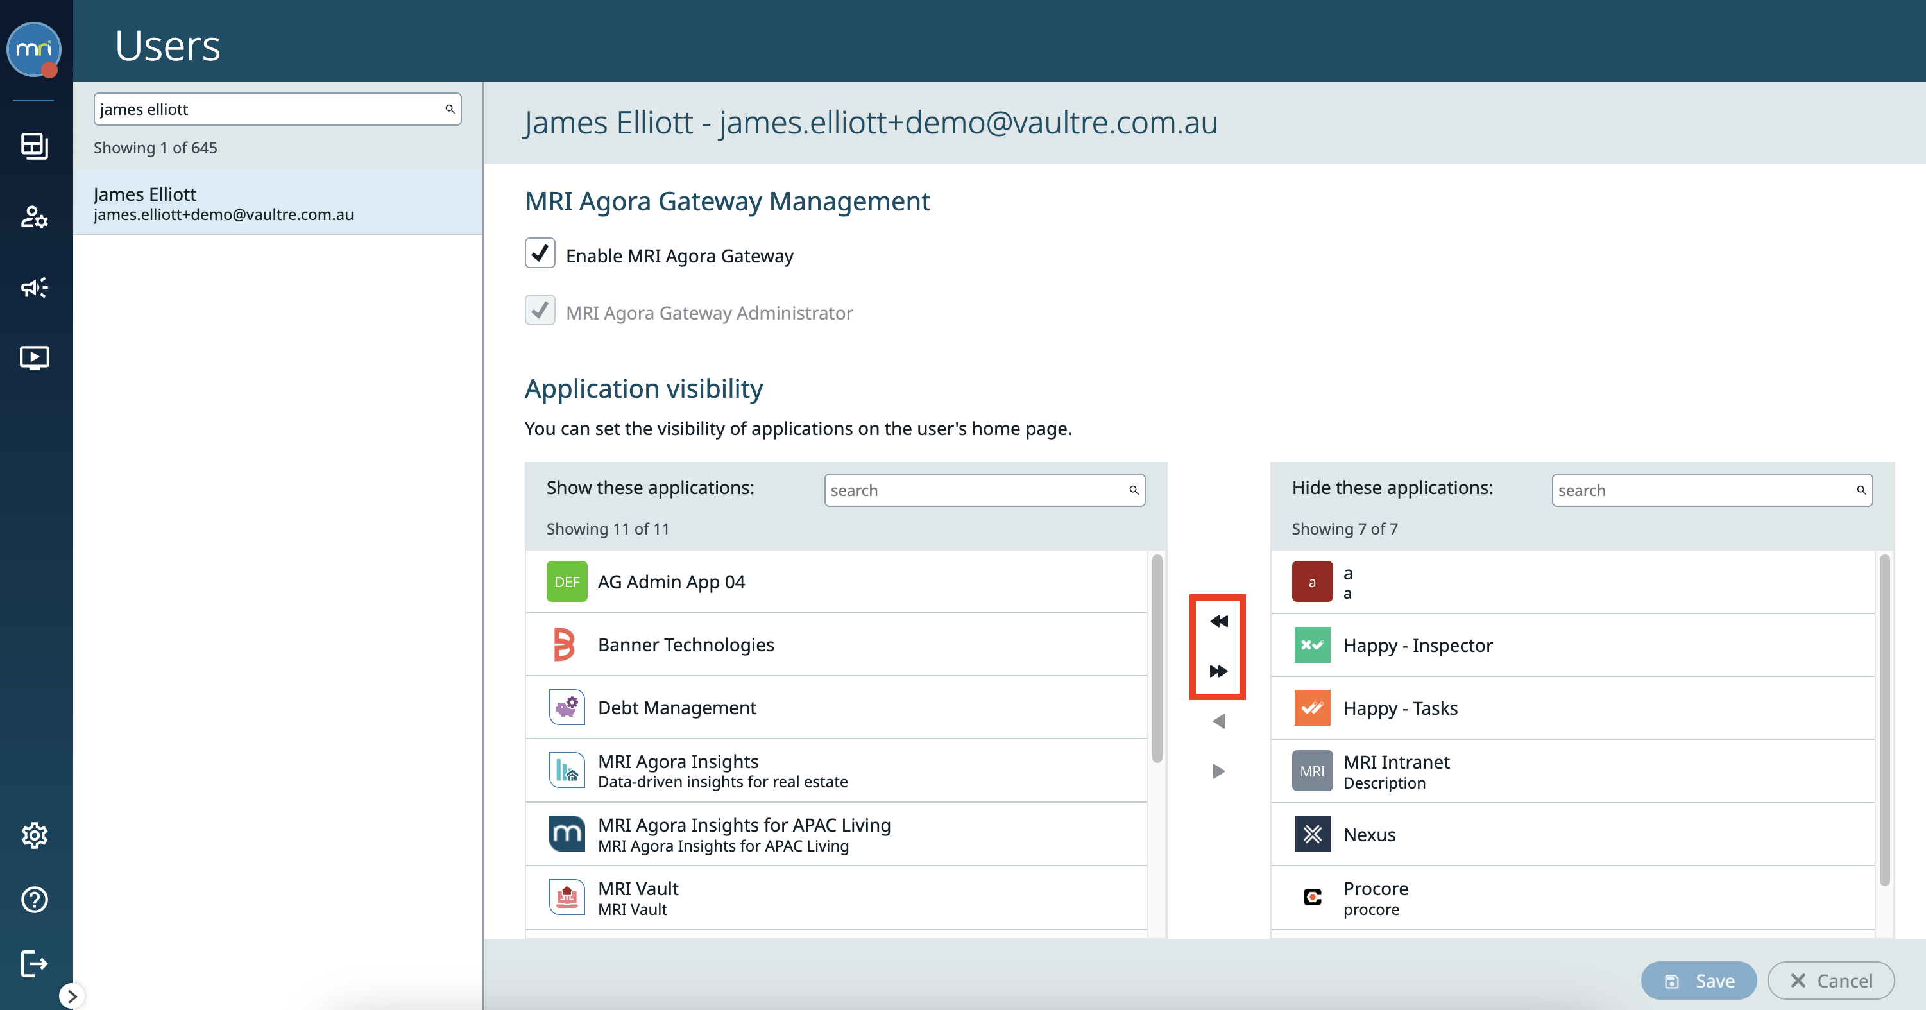Viewport: 1926px width, 1010px height.
Task: Click the MRI Agora Gateway Administrator checkbox
Action: [540, 311]
